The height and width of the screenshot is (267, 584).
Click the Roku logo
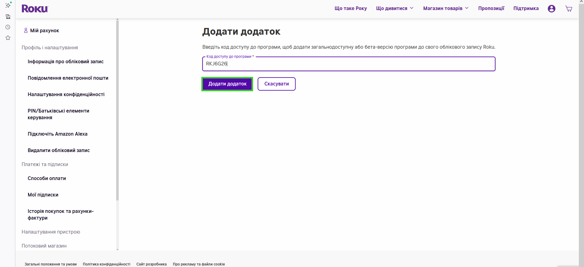[35, 9]
